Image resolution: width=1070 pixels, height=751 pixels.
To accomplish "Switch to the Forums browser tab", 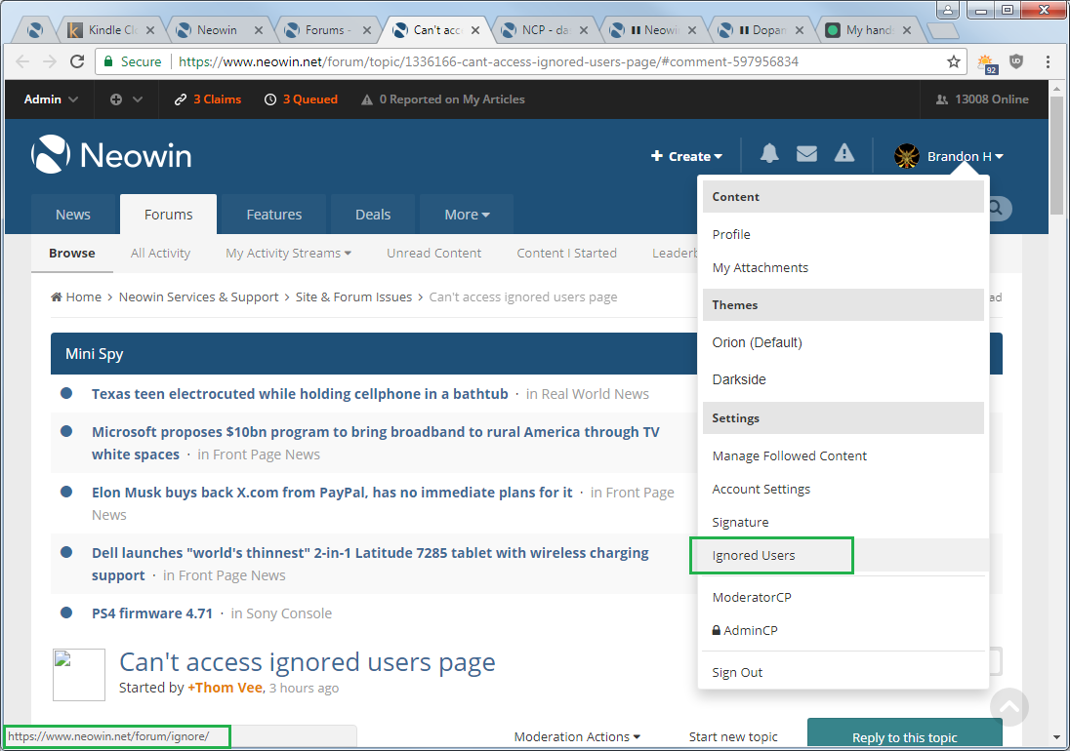I will tap(326, 30).
